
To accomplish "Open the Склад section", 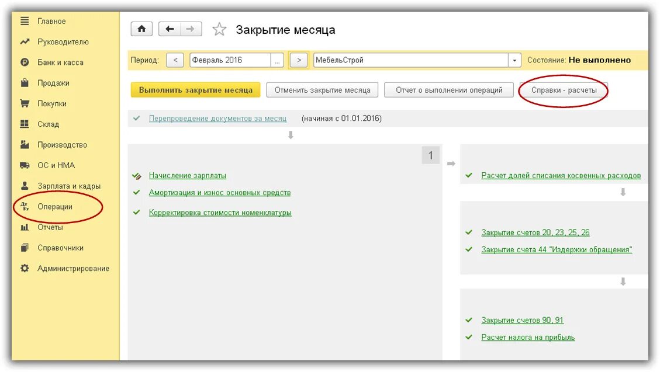I will 48,124.
